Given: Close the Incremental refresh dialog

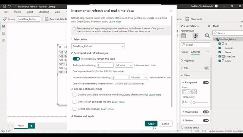Looking at the screenshot, I should (171, 11).
